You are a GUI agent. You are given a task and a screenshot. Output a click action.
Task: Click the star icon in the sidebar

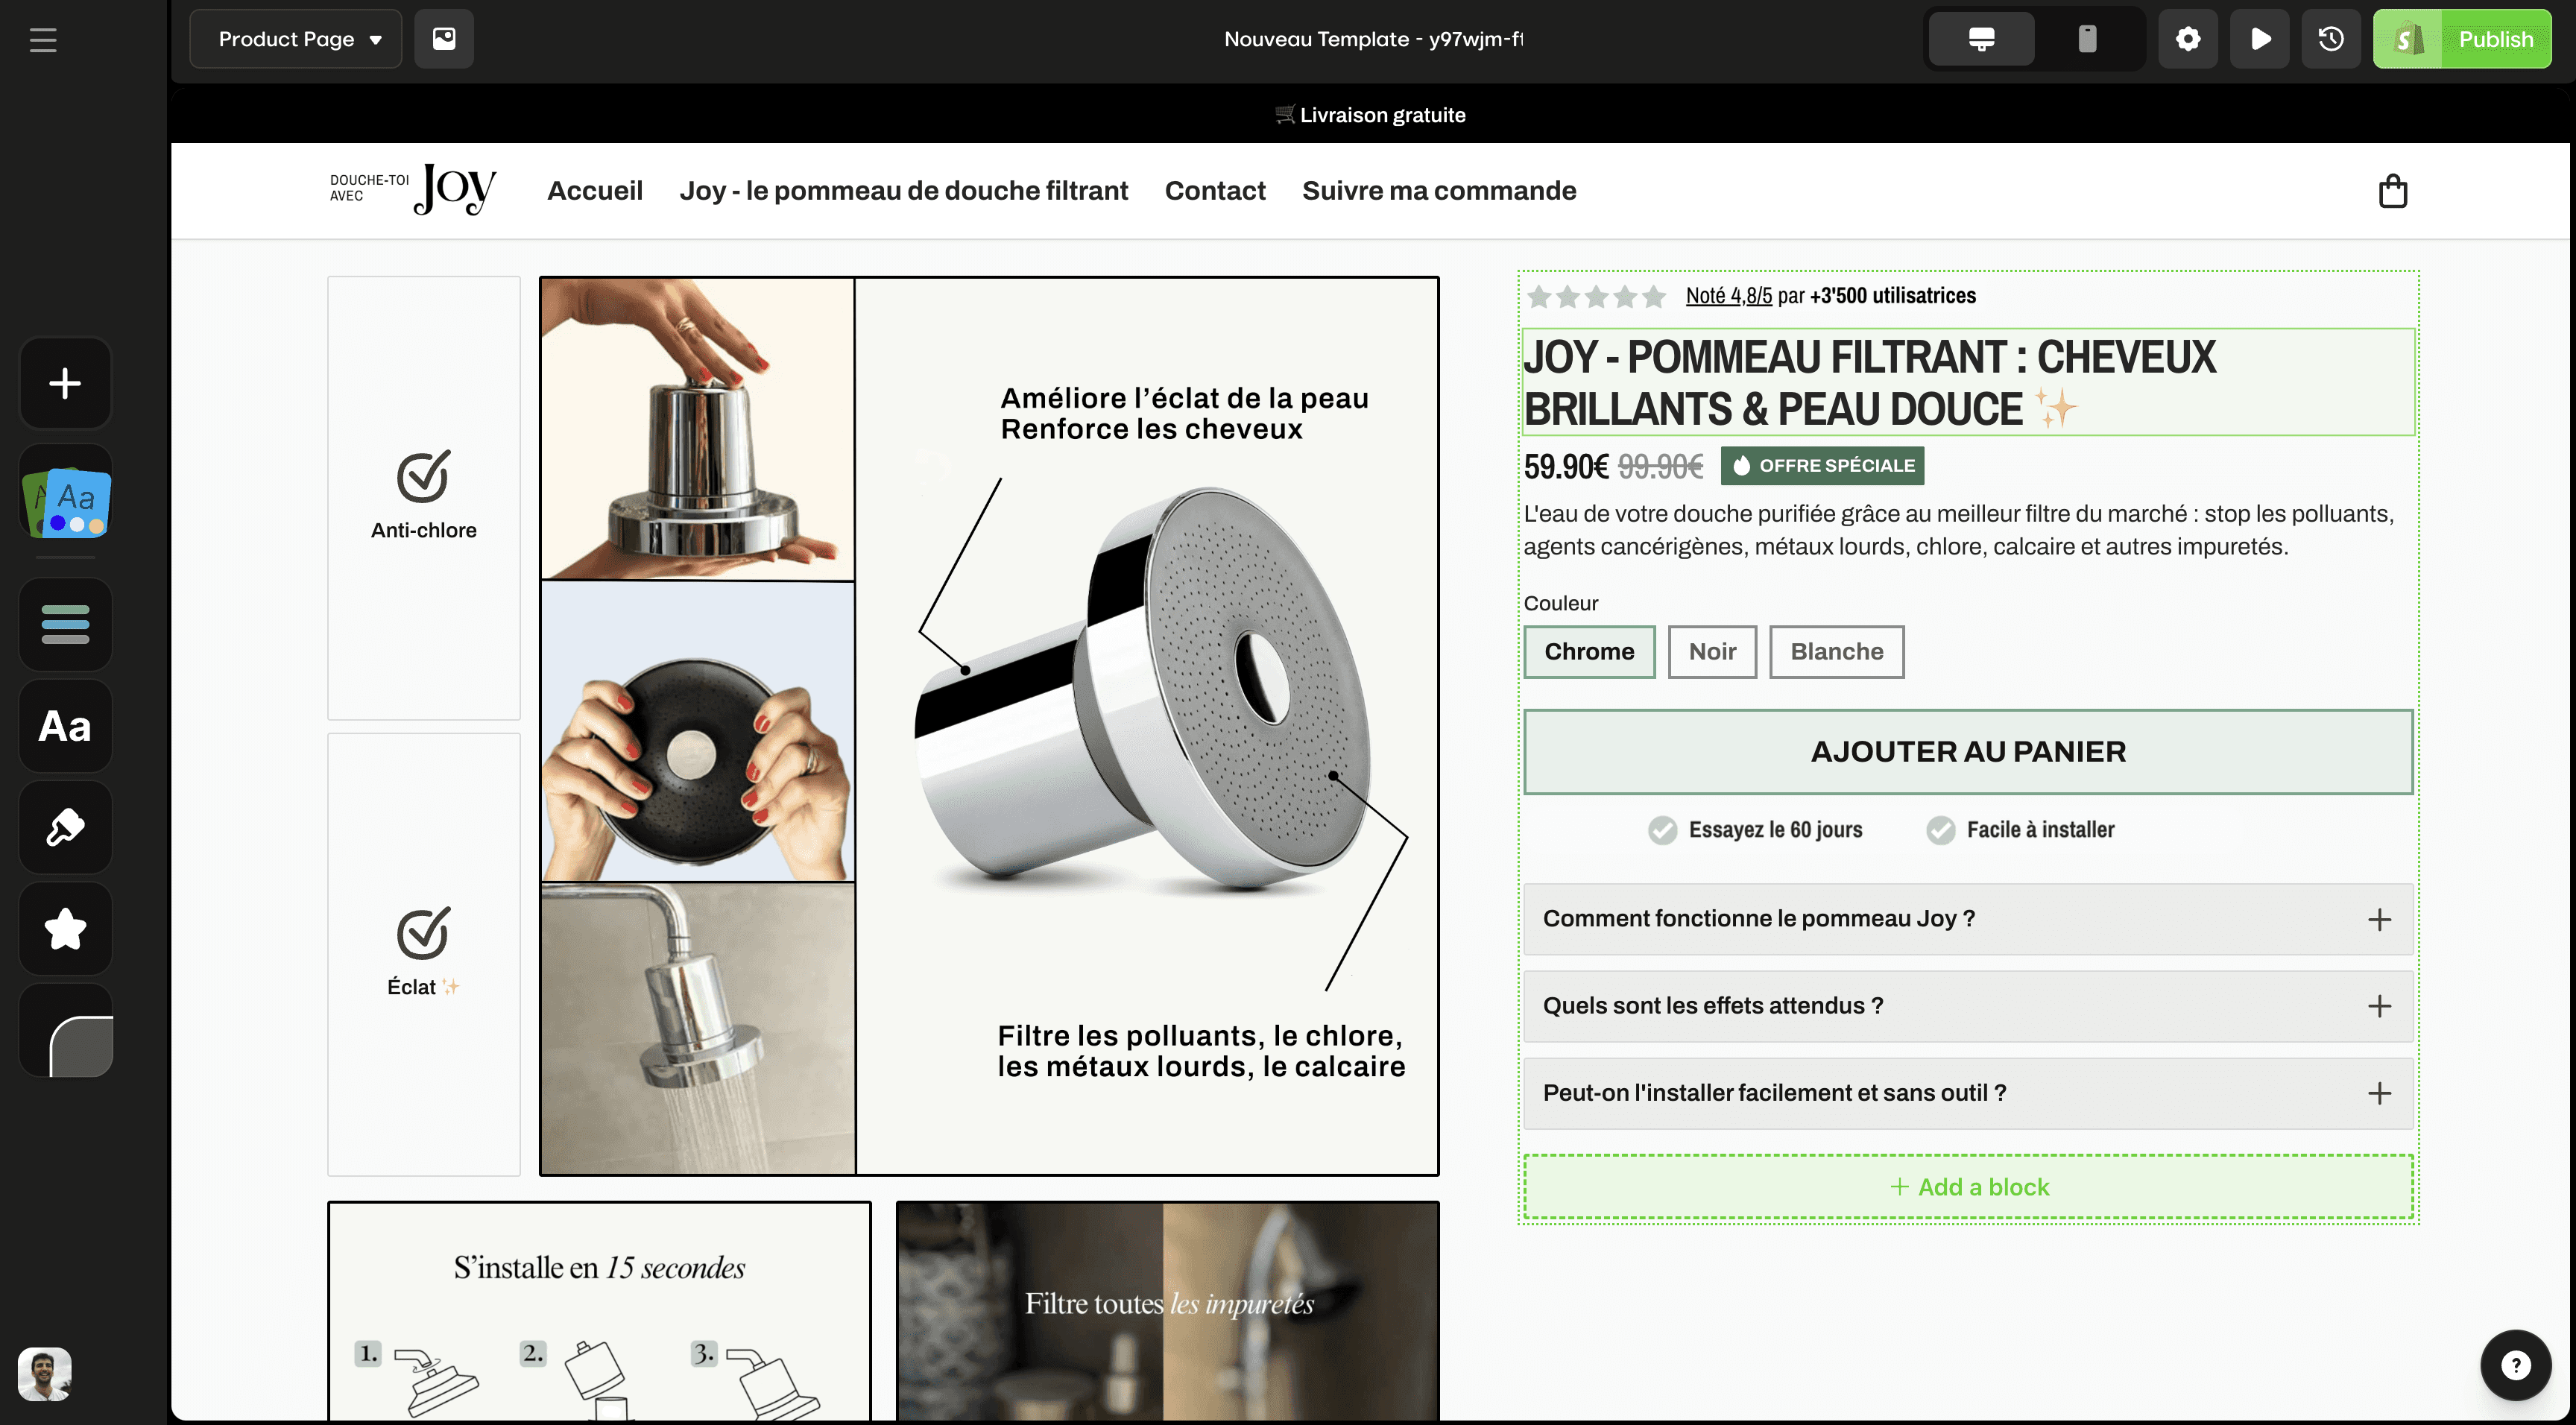[x=65, y=928]
